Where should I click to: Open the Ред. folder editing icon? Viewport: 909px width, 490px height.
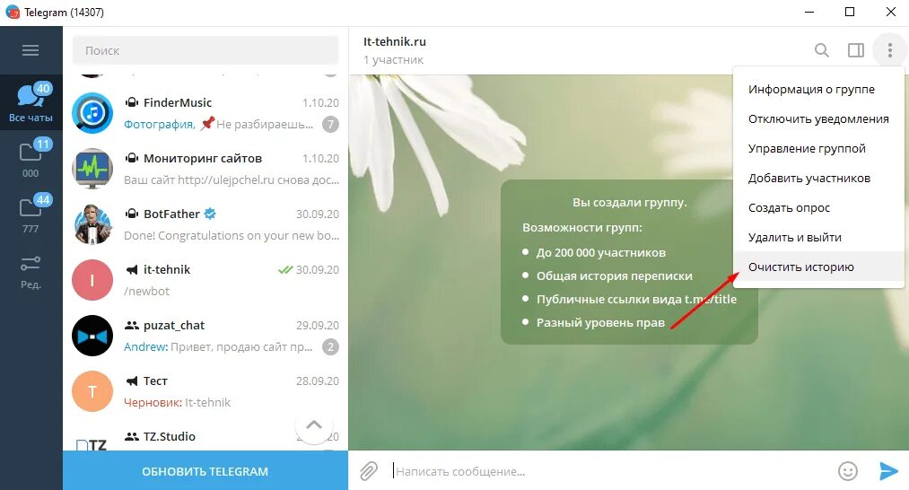click(31, 272)
